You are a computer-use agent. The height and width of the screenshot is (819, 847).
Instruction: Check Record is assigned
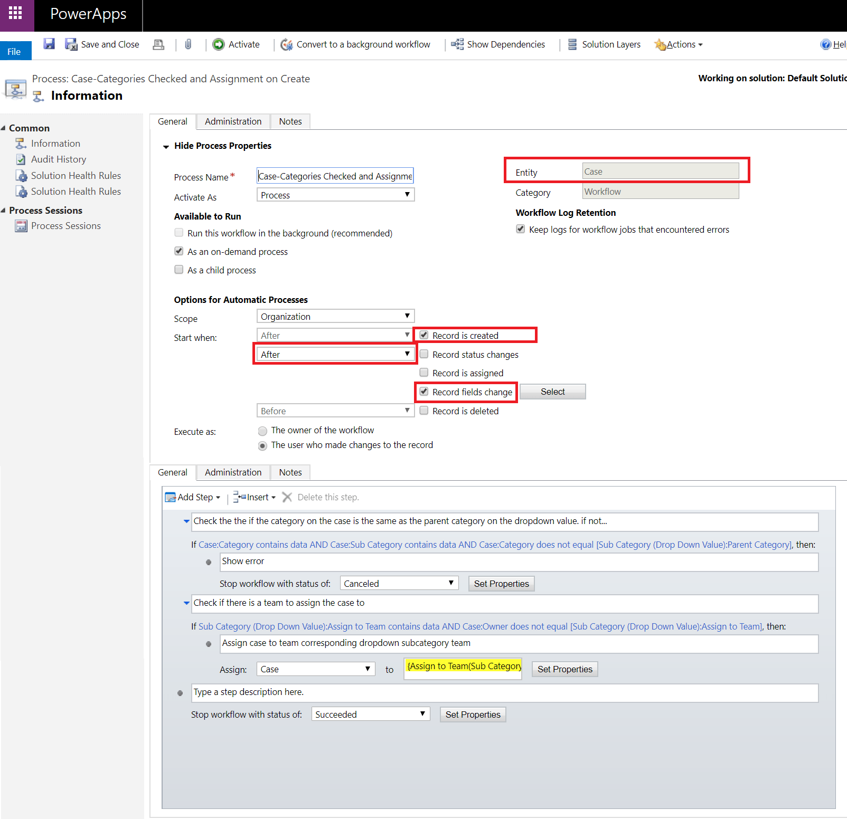(x=424, y=373)
